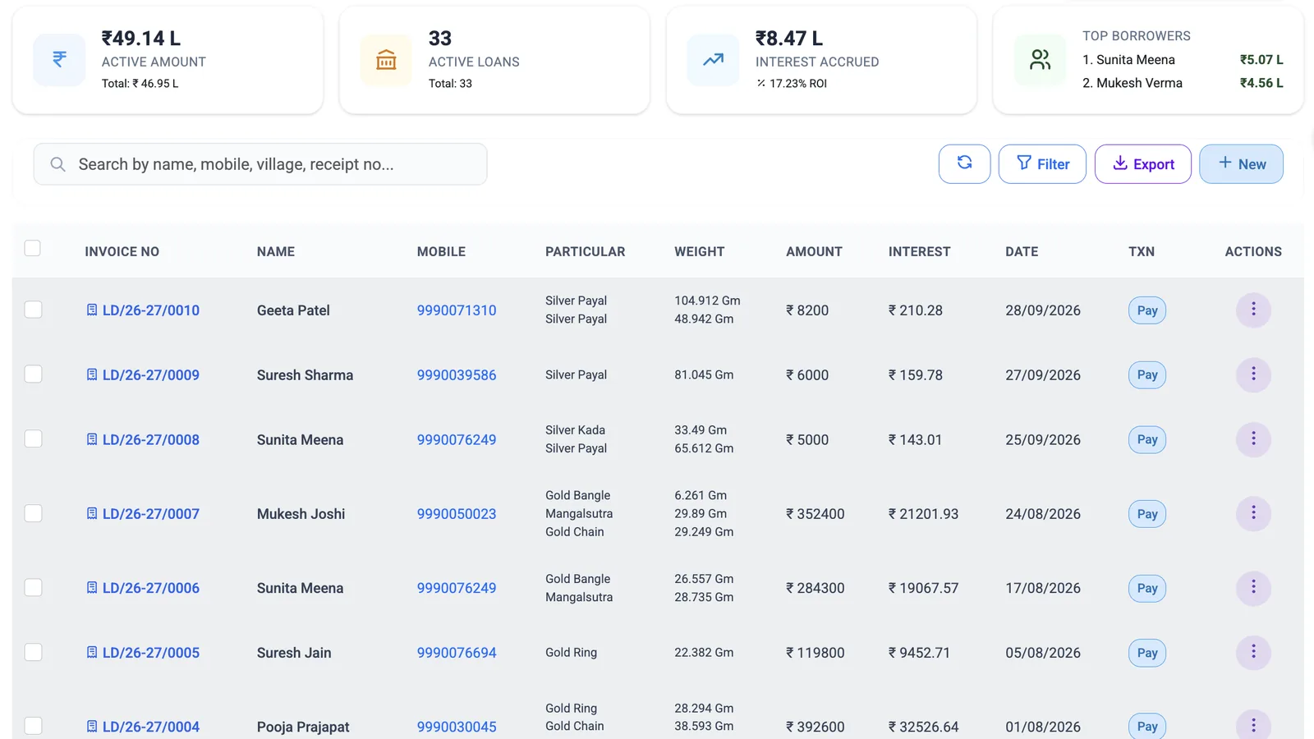Create a New loan entry
The image size is (1314, 739).
coord(1241,163)
